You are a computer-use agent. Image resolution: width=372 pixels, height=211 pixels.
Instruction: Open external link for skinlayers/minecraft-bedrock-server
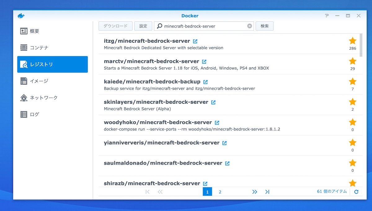[x=213, y=102]
